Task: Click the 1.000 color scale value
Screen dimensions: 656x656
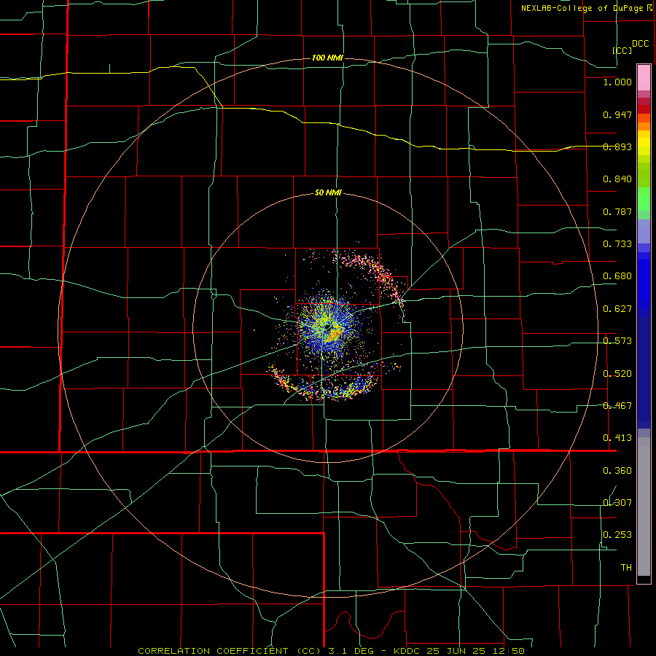Action: click(617, 82)
